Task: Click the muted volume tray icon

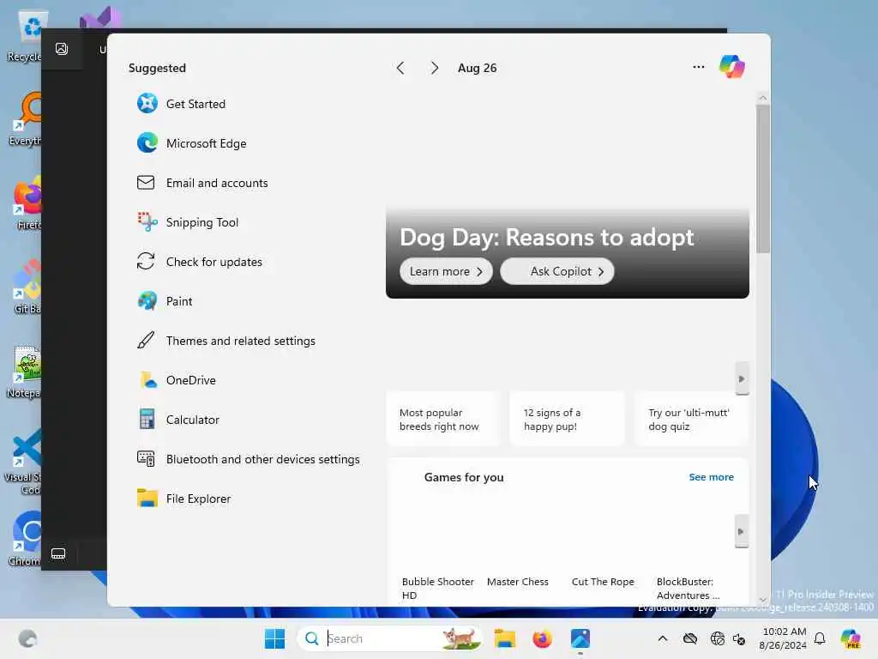Action: [739, 638]
